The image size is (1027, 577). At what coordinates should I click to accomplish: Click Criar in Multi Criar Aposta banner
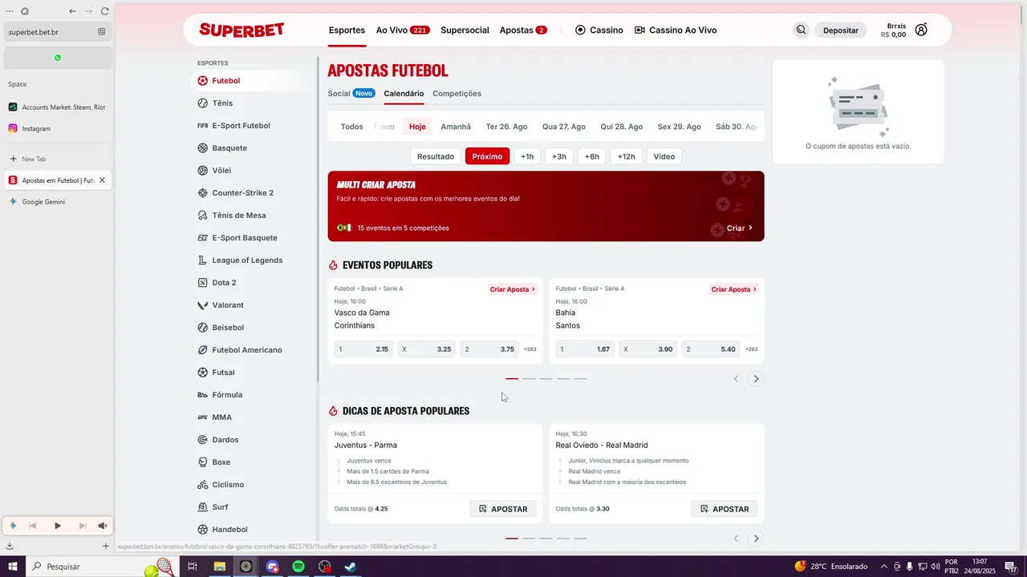740,228
